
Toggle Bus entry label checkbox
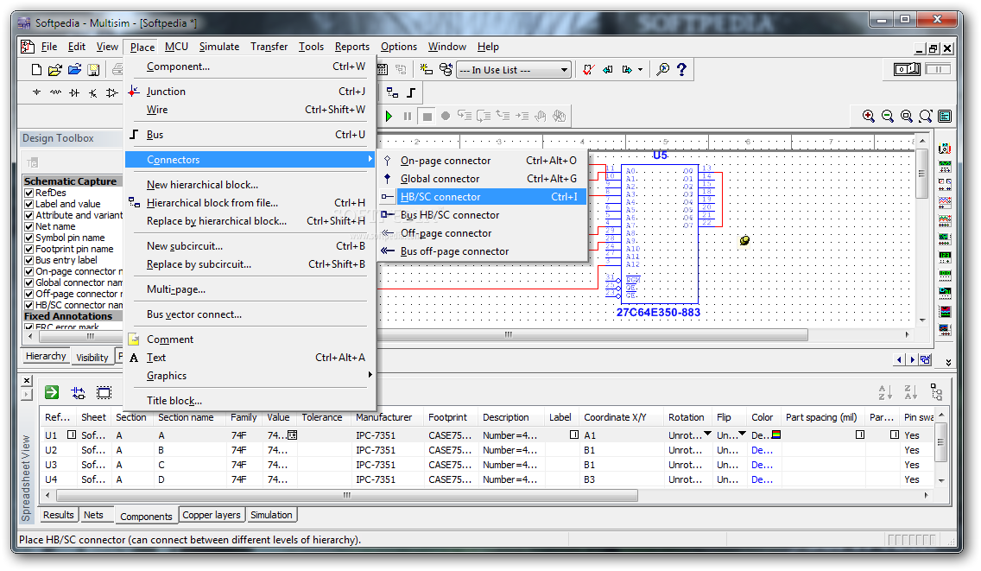[x=28, y=261]
